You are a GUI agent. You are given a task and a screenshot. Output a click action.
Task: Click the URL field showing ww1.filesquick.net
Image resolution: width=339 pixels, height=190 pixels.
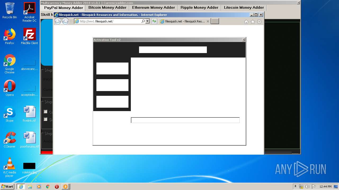click(110, 21)
